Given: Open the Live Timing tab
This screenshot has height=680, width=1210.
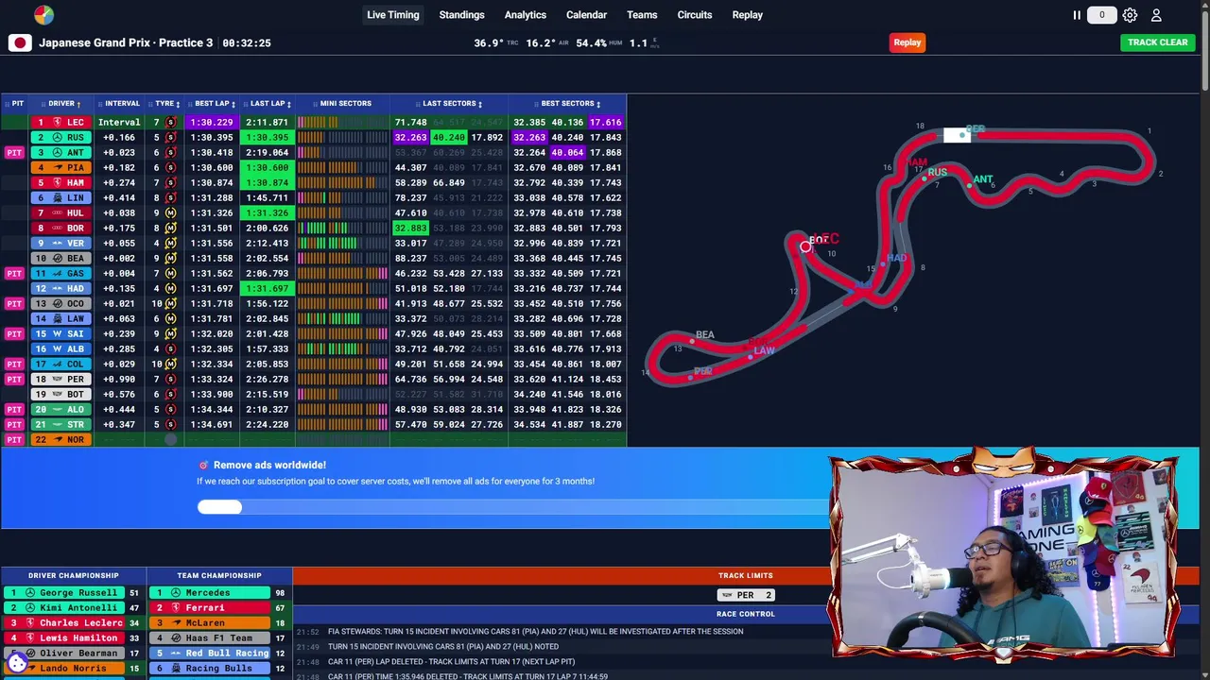Looking at the screenshot, I should point(393,15).
